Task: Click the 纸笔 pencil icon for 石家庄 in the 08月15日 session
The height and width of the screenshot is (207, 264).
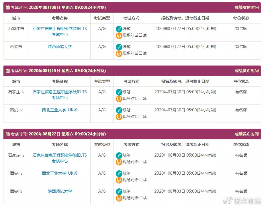Action: [119, 92]
